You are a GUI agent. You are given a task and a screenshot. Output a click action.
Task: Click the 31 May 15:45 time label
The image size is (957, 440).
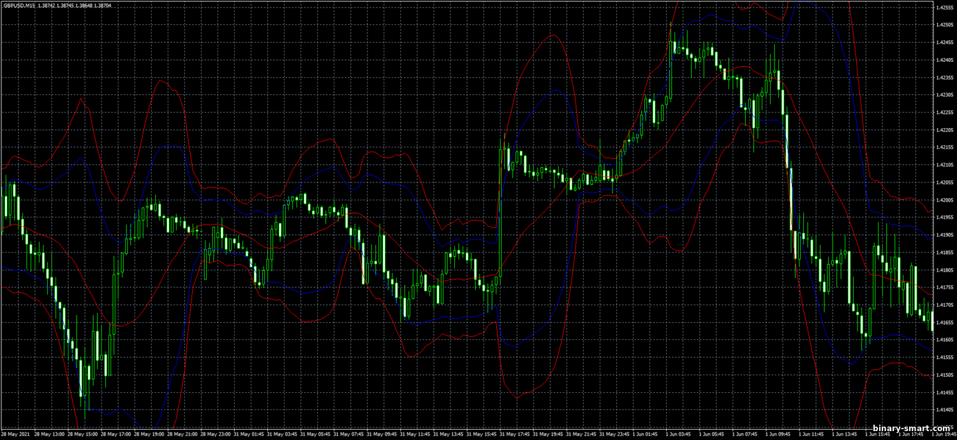pyautogui.click(x=480, y=434)
